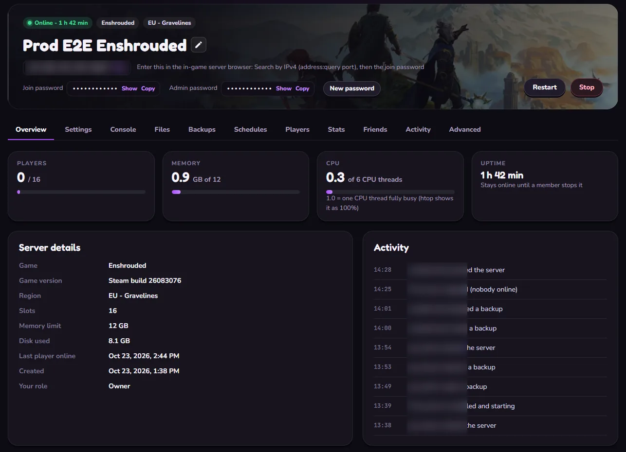Show the Join password
Viewport: 626px width, 452px height.
point(129,88)
